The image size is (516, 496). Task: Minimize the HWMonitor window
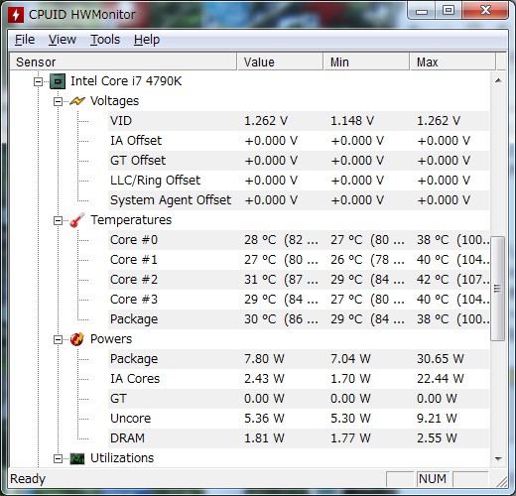tap(422, 11)
